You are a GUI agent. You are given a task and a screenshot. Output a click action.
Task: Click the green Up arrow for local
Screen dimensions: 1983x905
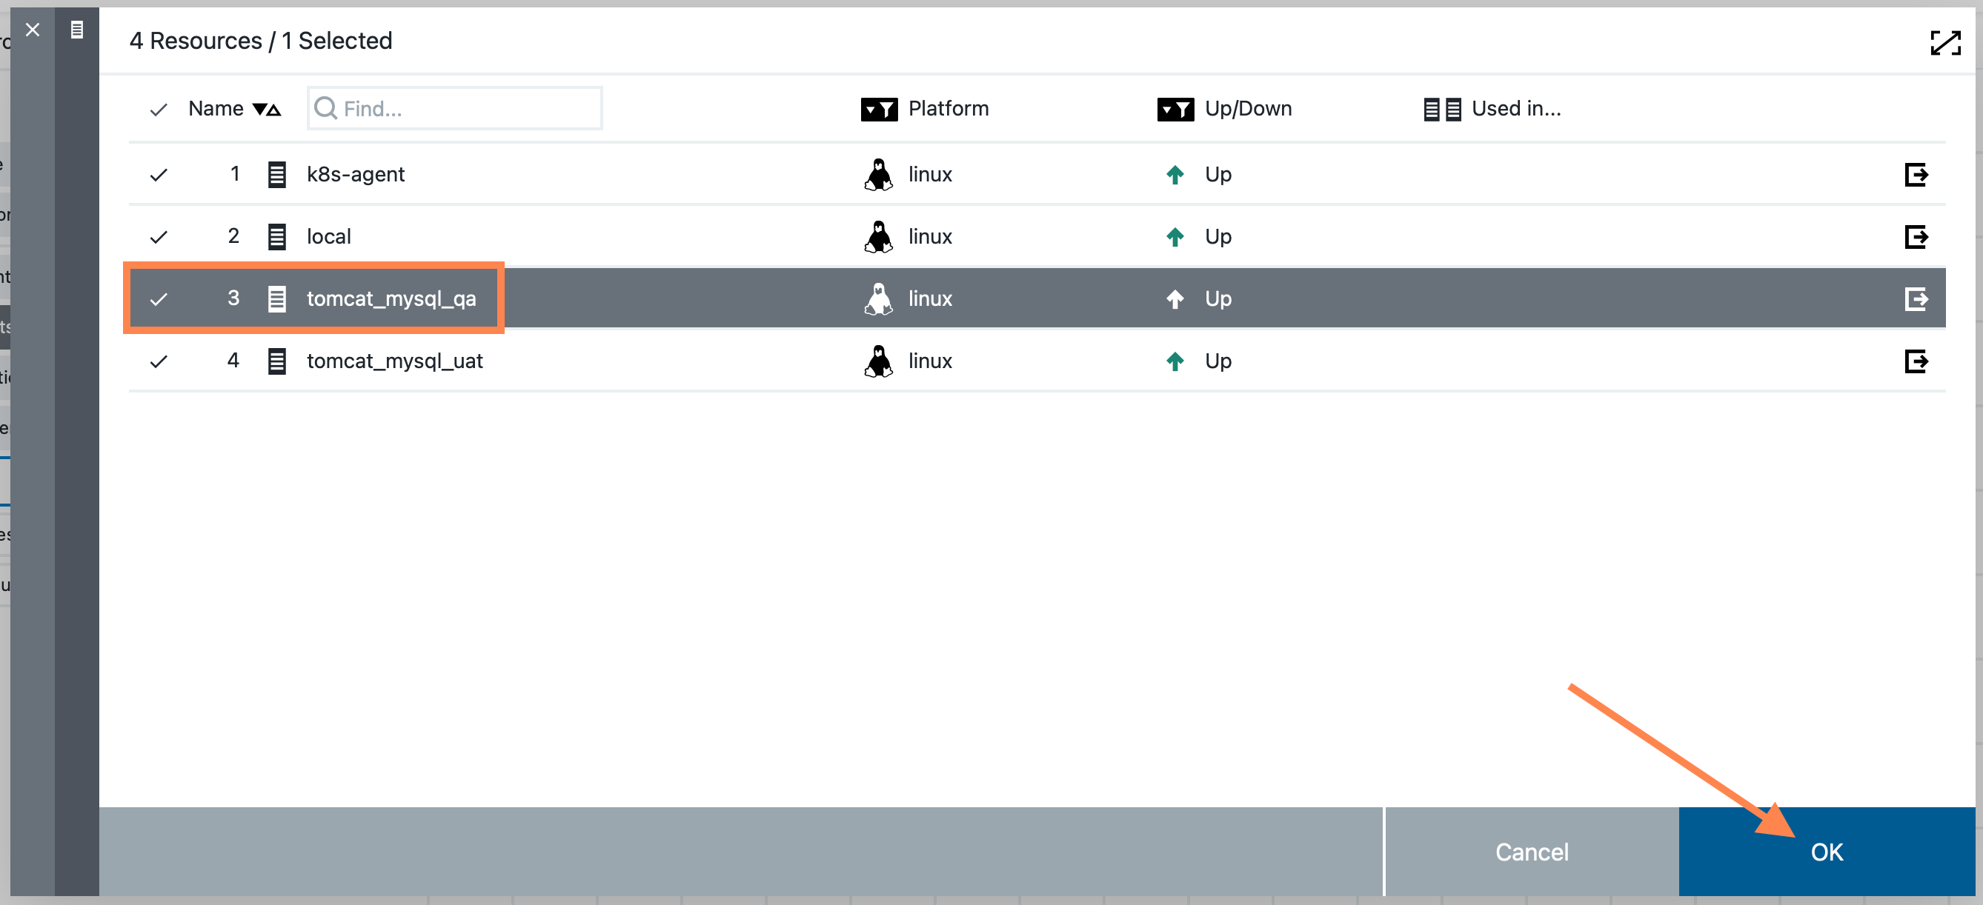1175,236
